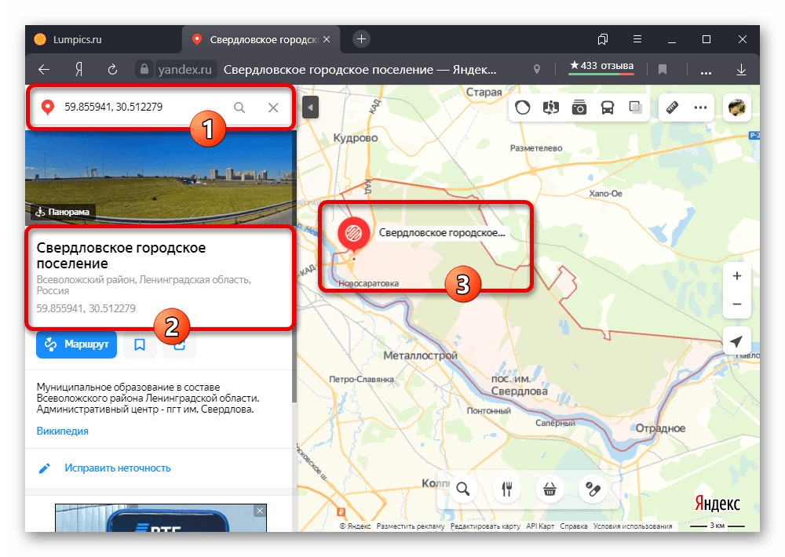Open a new browser tab
Viewport: 785px width, 557px height.
pos(361,39)
